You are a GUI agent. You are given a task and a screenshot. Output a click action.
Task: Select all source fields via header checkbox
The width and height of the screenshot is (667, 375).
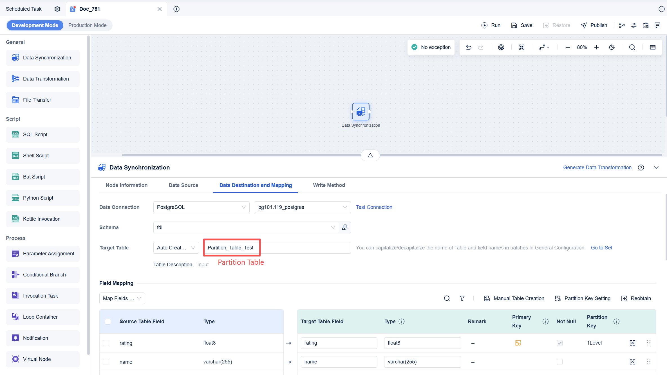coord(108,321)
